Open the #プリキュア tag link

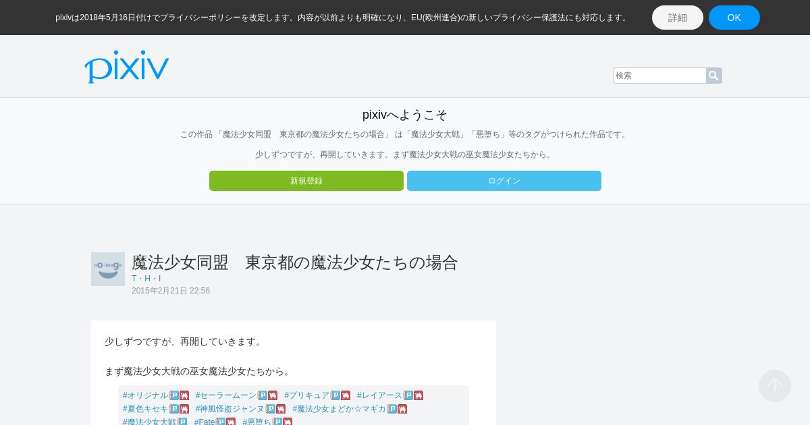coord(307,395)
